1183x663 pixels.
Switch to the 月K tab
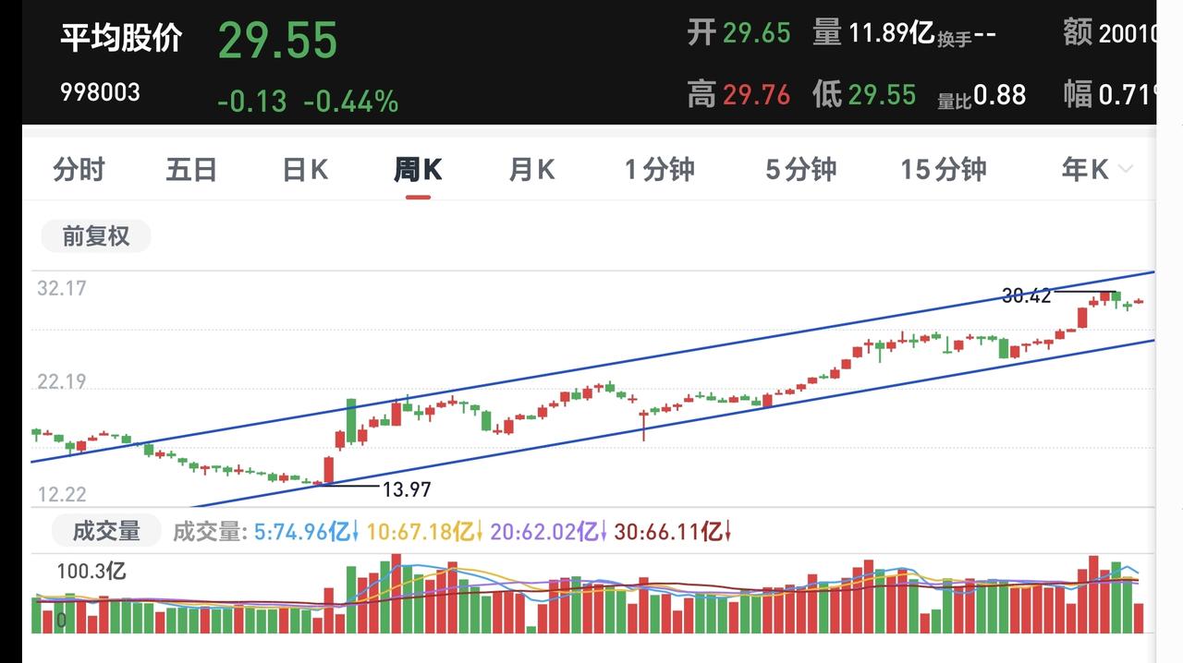click(531, 170)
